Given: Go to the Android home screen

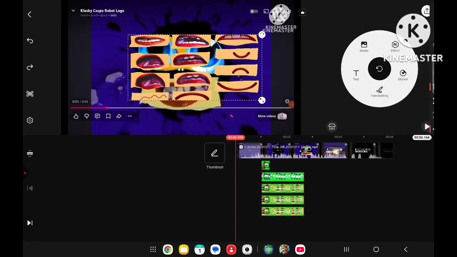Looking at the screenshot, I should pos(376,250).
